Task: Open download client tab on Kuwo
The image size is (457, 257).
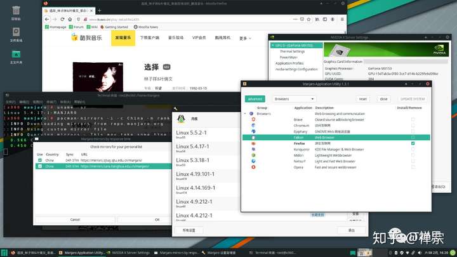Action: (150, 37)
